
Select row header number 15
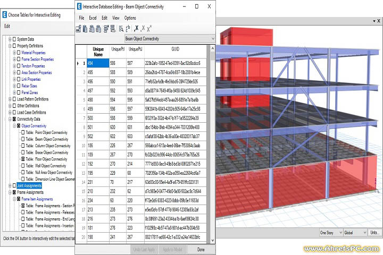(81, 191)
